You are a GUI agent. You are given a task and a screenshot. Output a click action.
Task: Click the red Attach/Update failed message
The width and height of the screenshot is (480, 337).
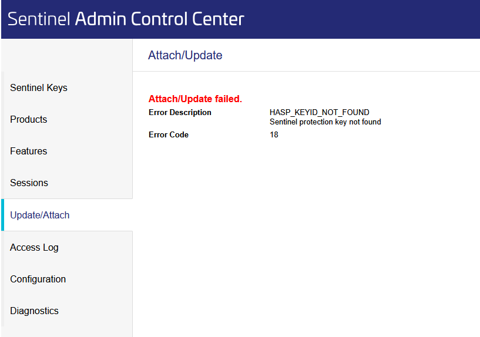(x=195, y=99)
